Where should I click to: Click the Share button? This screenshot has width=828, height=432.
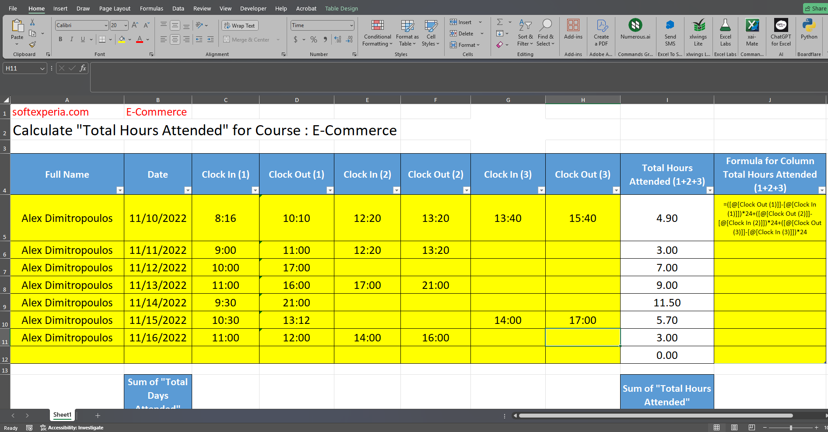tap(815, 8)
